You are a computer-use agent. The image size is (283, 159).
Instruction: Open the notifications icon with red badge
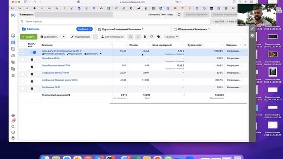pyautogui.click(x=13, y=121)
